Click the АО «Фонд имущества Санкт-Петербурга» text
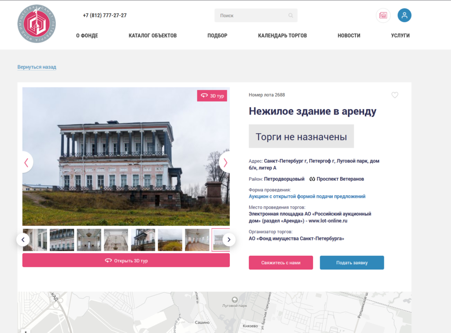The width and height of the screenshot is (451, 333). point(296,239)
